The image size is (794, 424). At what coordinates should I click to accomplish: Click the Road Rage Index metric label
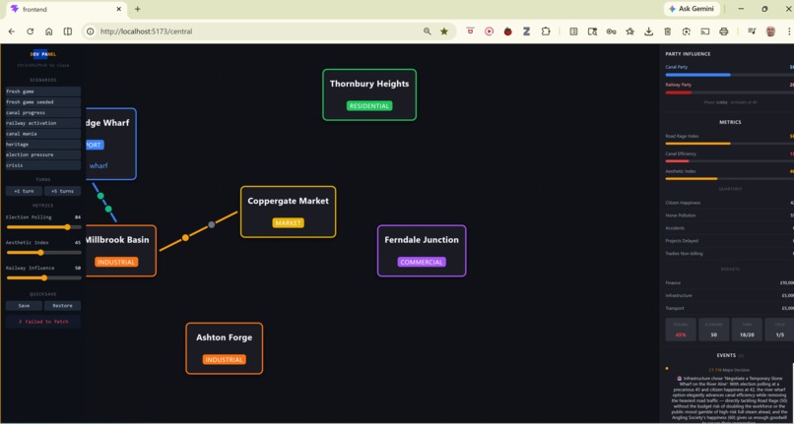pos(682,136)
